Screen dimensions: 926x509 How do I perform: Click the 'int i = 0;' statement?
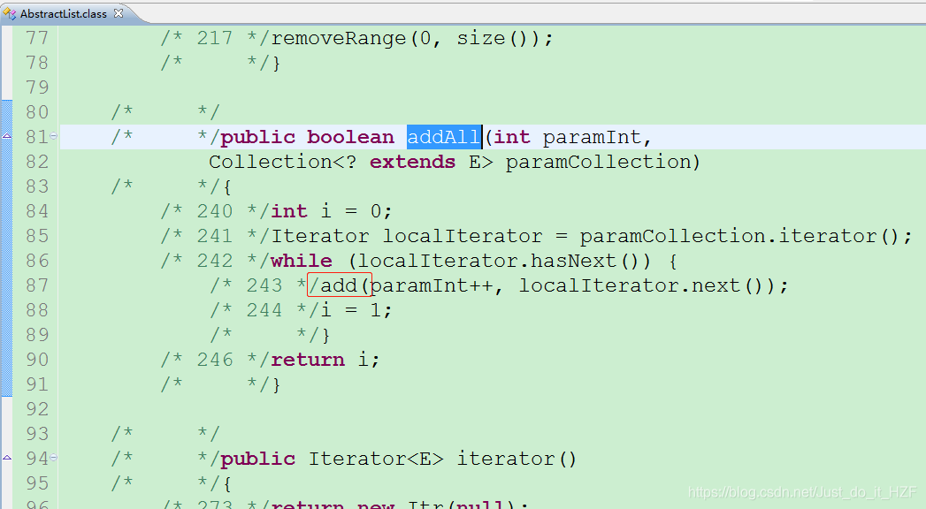[x=332, y=211]
